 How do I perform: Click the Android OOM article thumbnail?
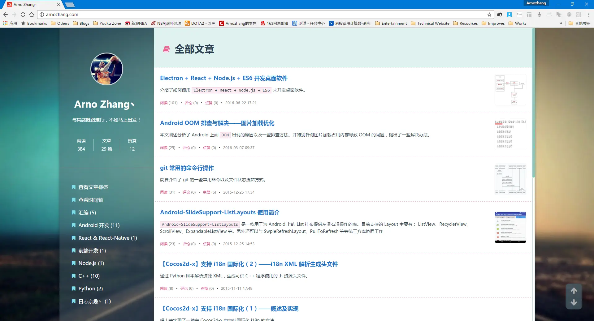[510, 134]
